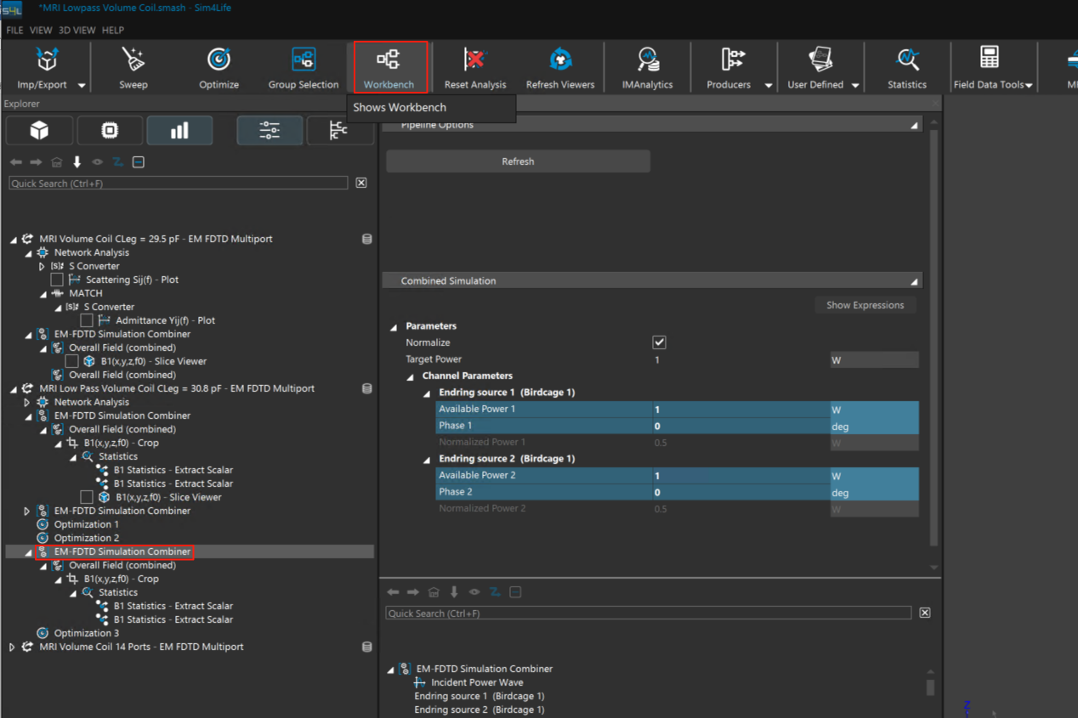Click Reset Analysis in toolbar

pyautogui.click(x=475, y=67)
